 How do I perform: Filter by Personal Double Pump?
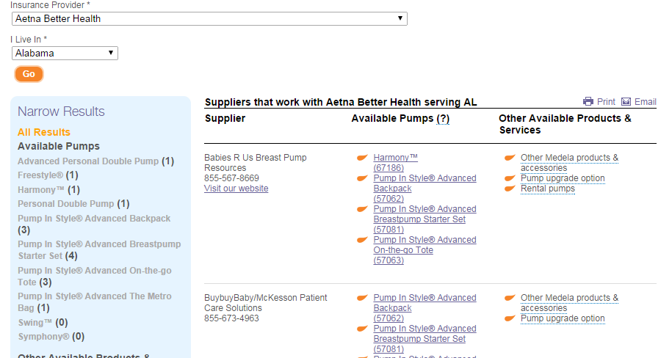coord(66,204)
